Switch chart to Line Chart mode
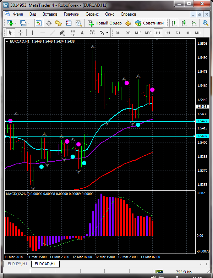The height and width of the screenshot is (278, 213). 194,23
